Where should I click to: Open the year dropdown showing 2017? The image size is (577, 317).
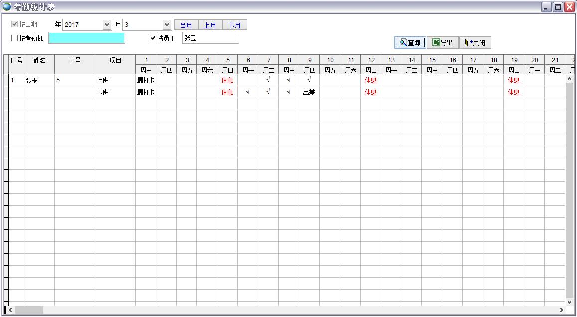[107, 25]
